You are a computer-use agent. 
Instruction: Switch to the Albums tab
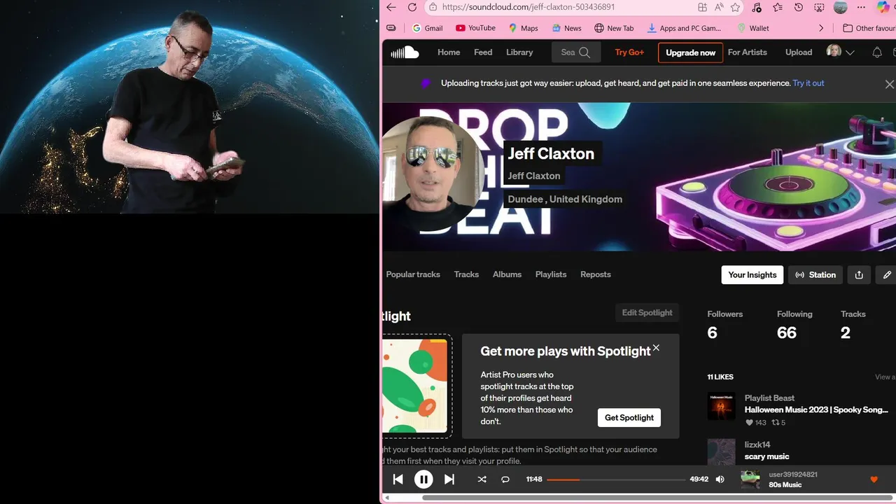[507, 274]
